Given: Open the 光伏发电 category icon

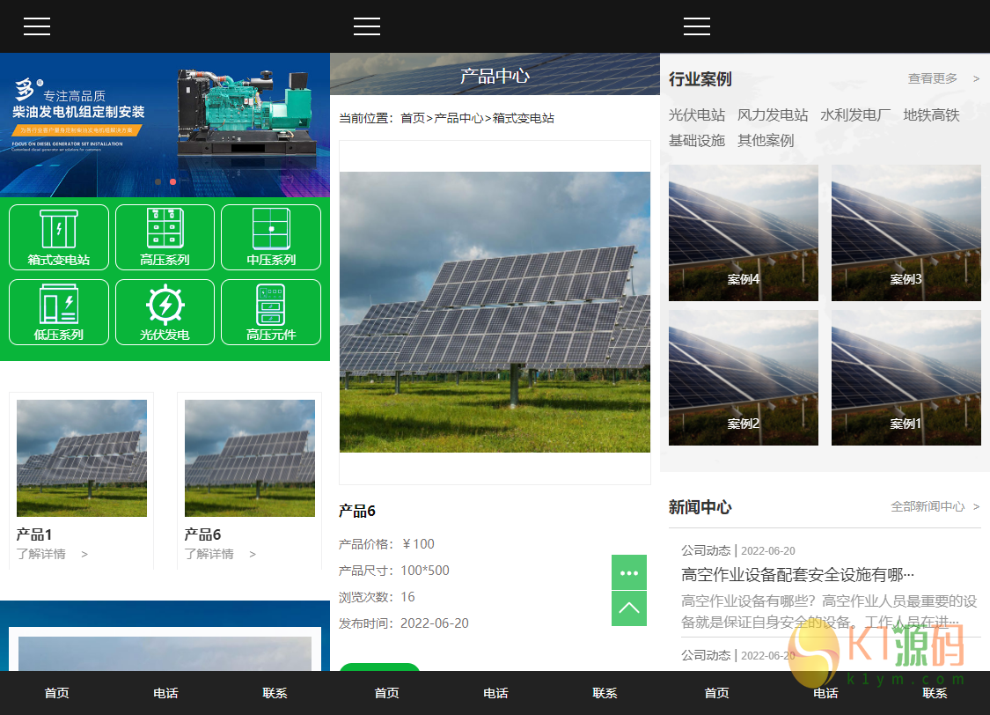Looking at the screenshot, I should click(x=165, y=313).
